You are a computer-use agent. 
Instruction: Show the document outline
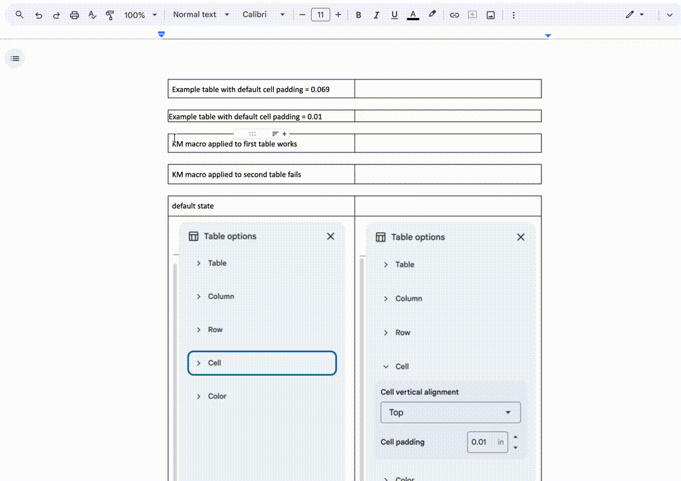(15, 59)
